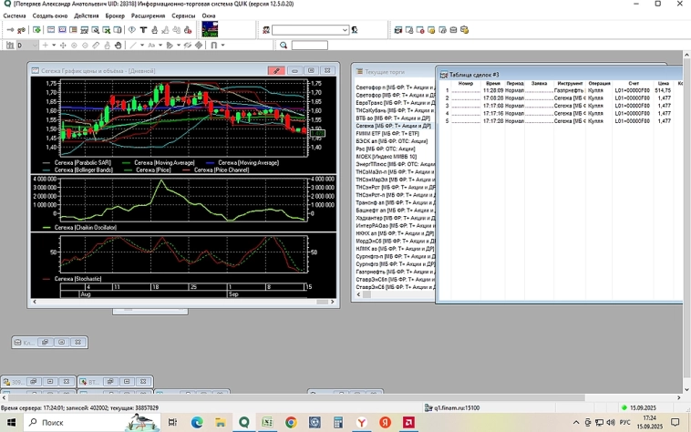691x432 pixels.
Task: Click the red pin button on Сегежа chart
Action: (276, 70)
